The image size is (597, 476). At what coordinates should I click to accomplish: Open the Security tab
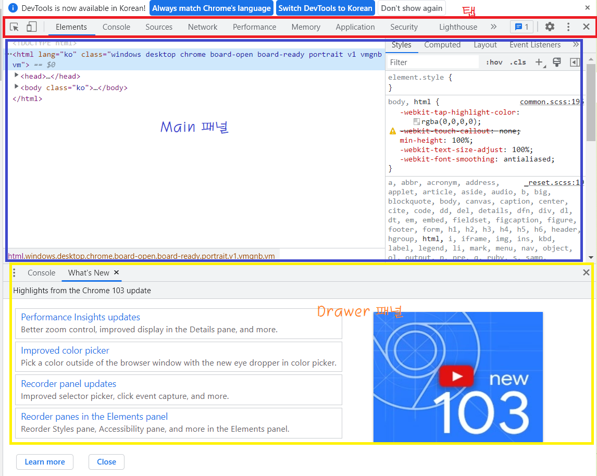pos(404,27)
